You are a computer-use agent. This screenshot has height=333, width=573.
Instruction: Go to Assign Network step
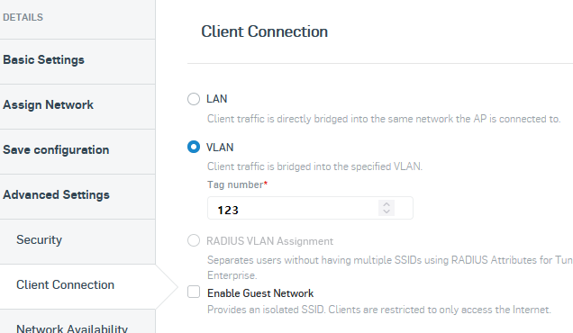point(77,105)
